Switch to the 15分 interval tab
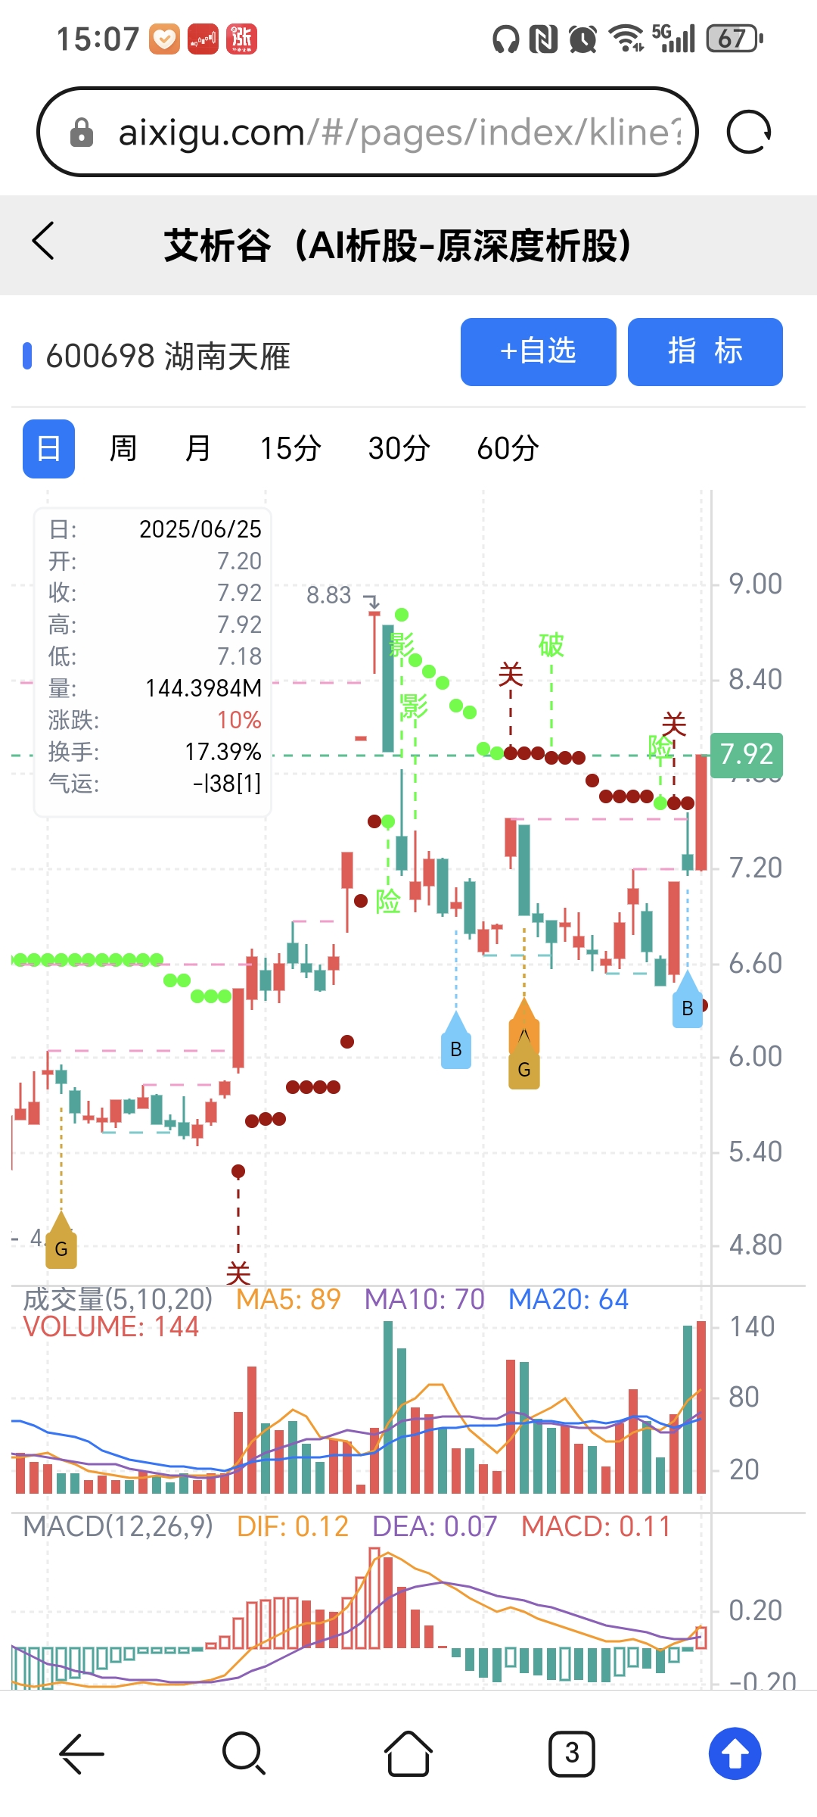The image size is (817, 1817). [x=290, y=449]
